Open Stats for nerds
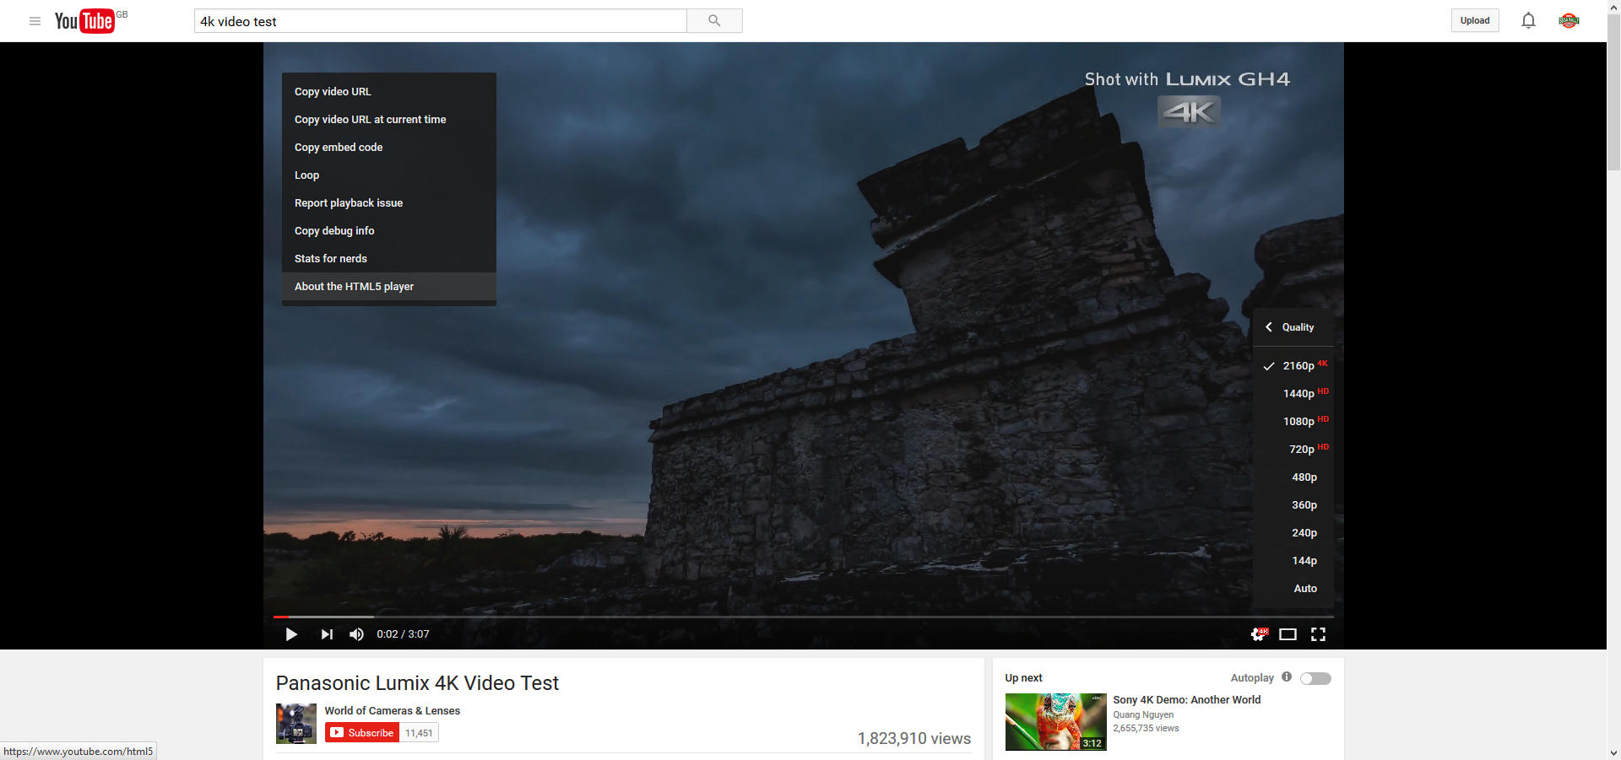Screen dimensions: 1621x760 coord(389,259)
